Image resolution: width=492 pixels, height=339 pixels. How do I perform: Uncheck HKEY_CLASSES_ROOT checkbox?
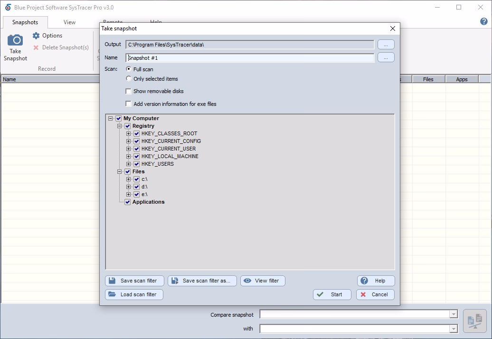[136, 133]
